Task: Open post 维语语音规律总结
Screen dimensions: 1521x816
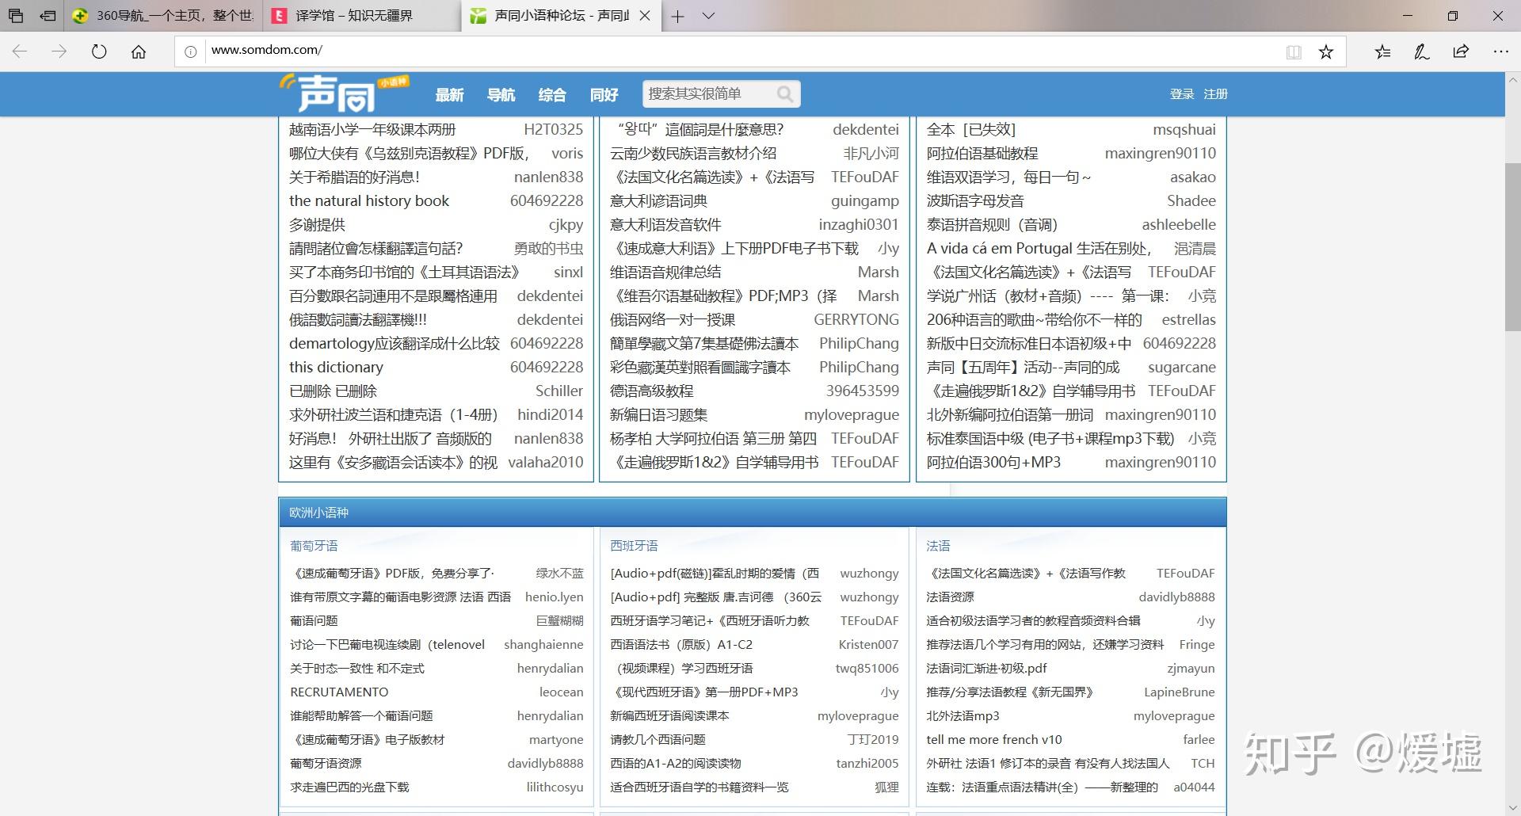Action: pyautogui.click(x=665, y=272)
